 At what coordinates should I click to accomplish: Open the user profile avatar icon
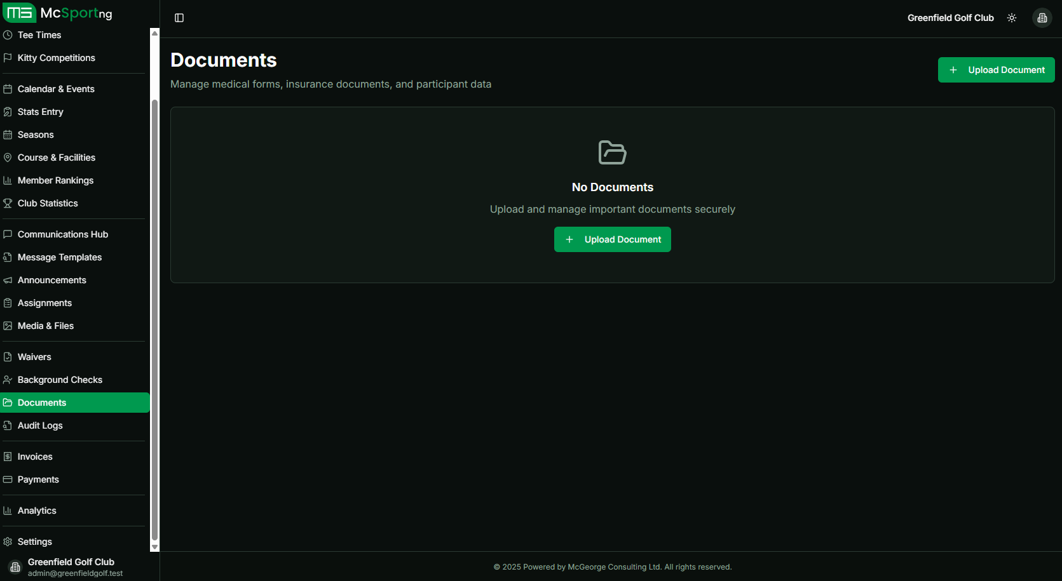[x=1042, y=18]
